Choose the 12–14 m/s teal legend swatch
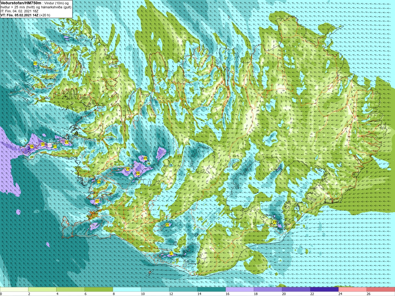This screenshot has width=395, height=296. (183, 290)
